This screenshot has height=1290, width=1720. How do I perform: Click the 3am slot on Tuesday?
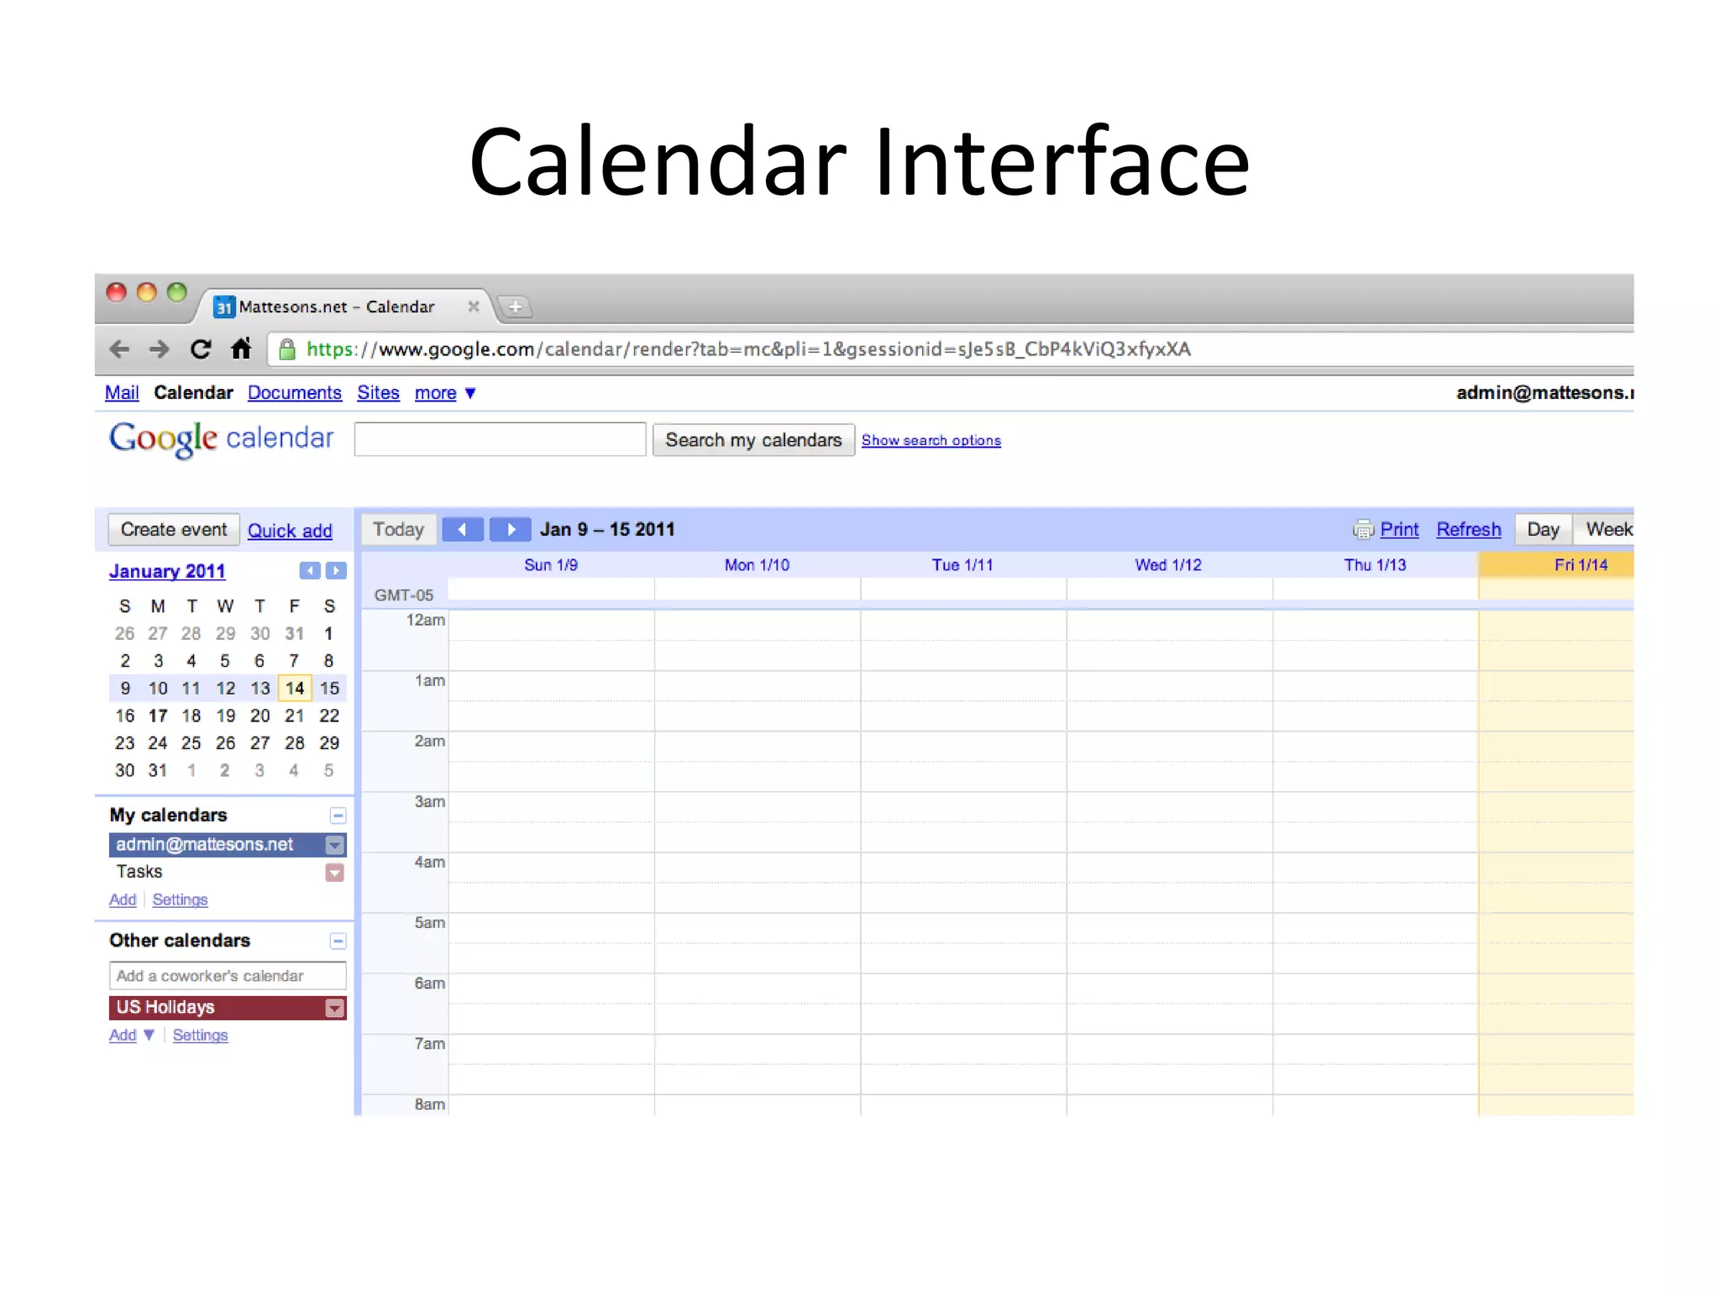tap(963, 822)
